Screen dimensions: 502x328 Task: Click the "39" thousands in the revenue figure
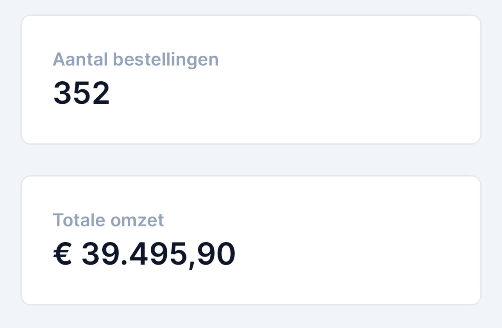pyautogui.click(x=100, y=254)
